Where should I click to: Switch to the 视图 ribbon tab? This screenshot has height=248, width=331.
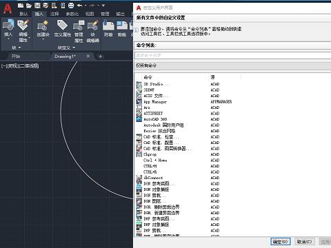click(90, 14)
